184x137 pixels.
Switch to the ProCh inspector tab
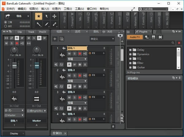[x=42, y=32]
